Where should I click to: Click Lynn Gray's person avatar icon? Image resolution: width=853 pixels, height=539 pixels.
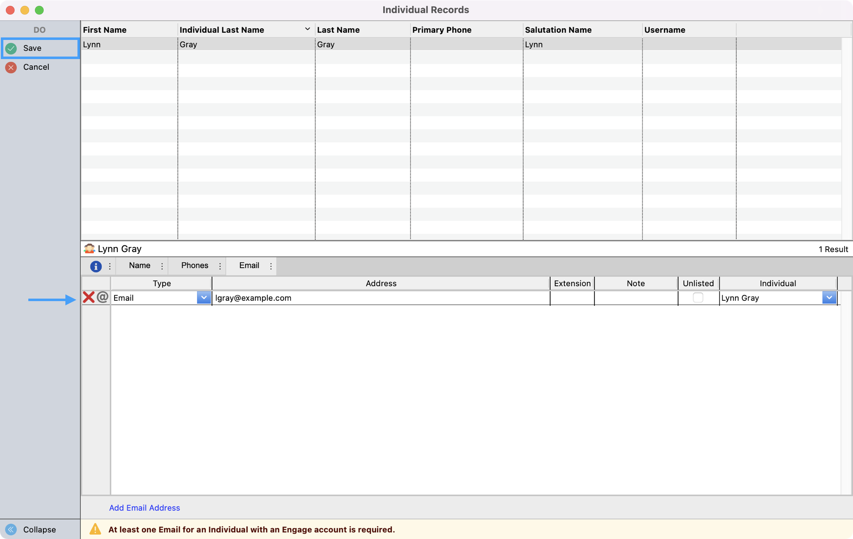point(89,249)
